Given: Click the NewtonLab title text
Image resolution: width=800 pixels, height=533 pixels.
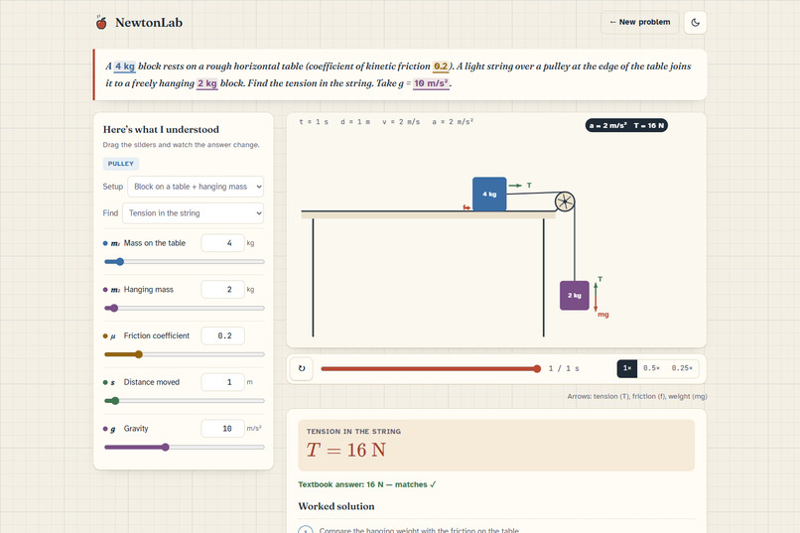Looking at the screenshot, I should click(x=149, y=23).
